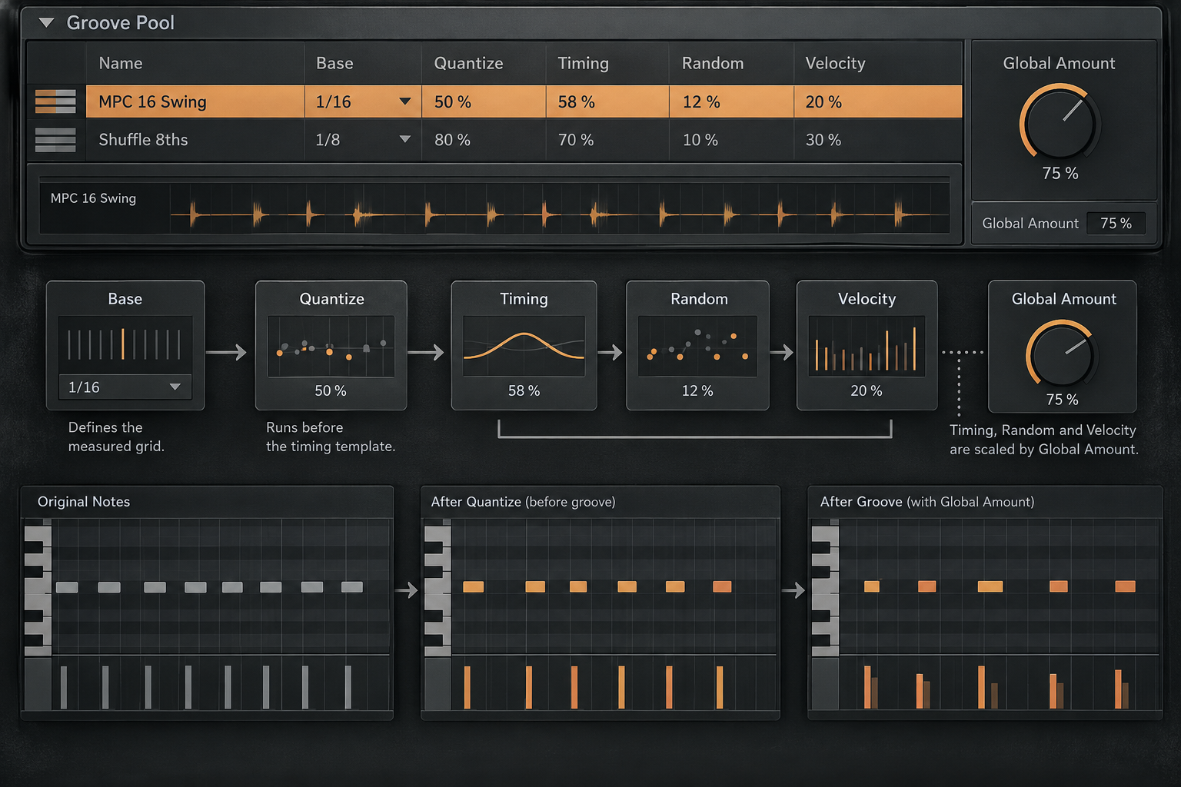Screen dimensions: 1181x787
Task: Click the Original Notes piano keyboard strip
Action: coord(38,588)
